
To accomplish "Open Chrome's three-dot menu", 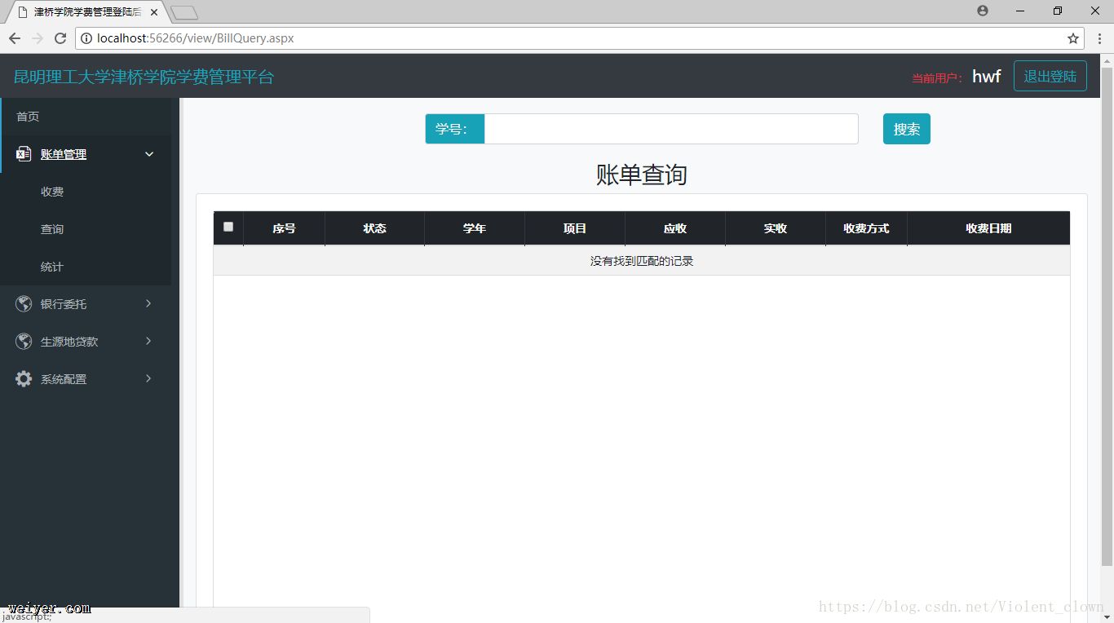I will tap(1100, 38).
